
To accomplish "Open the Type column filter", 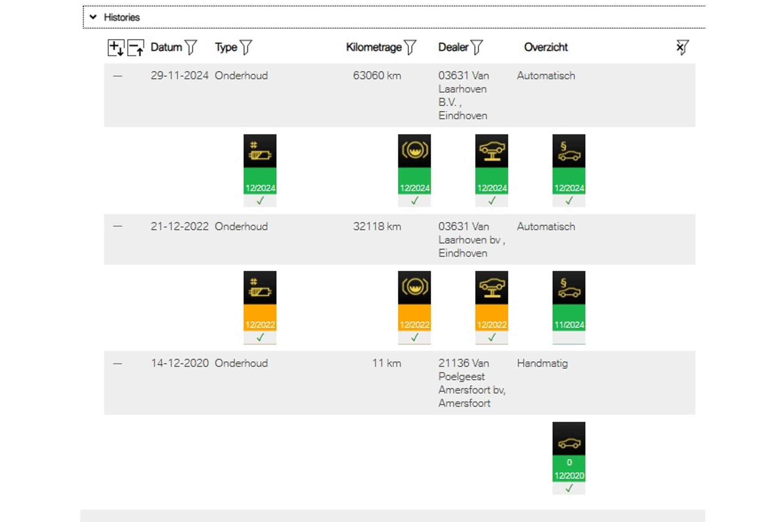I will click(x=246, y=47).
